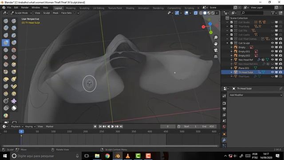
Task: Toggle camera view with camera icon
Action: click(x=216, y=50)
